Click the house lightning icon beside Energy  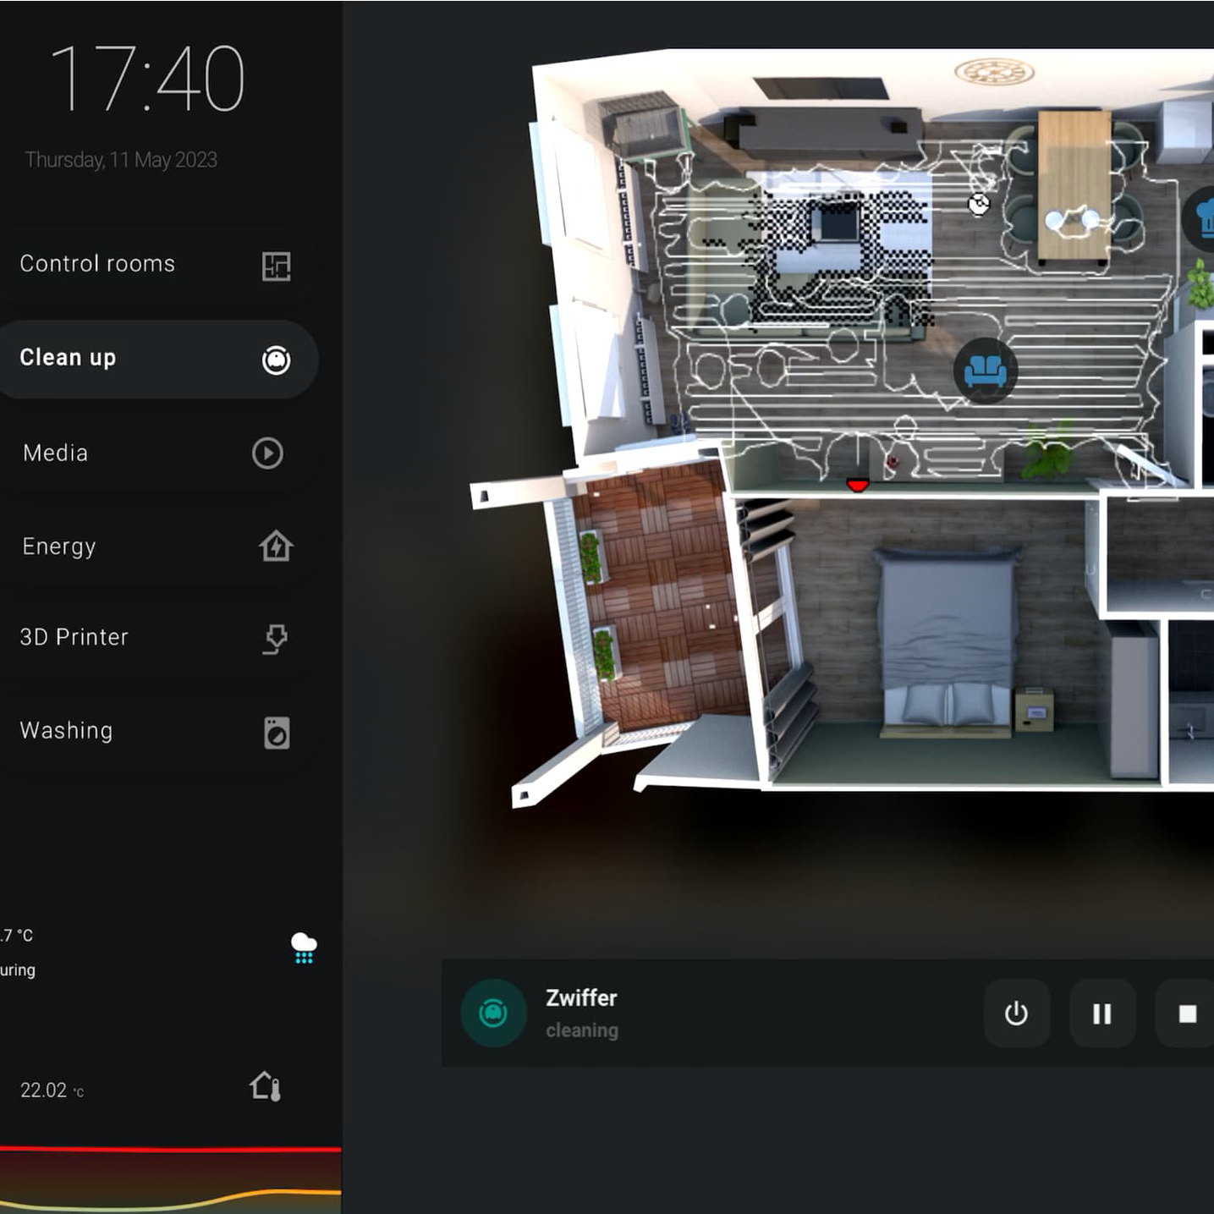tap(276, 547)
